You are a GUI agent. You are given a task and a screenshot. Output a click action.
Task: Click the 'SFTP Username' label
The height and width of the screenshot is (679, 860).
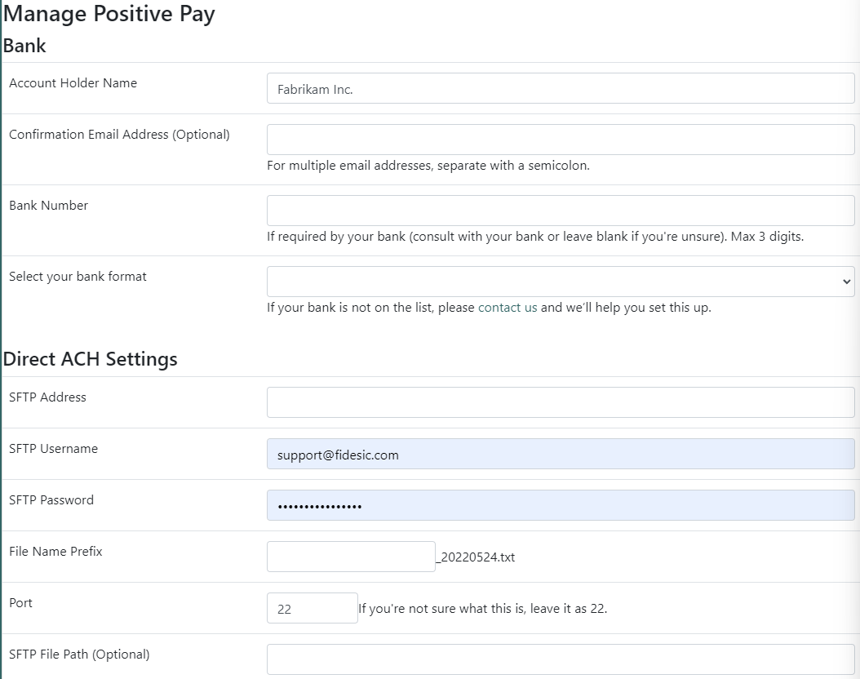tap(53, 449)
